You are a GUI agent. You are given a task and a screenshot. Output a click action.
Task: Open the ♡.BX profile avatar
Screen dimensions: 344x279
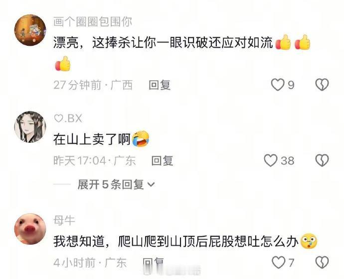tap(30, 127)
